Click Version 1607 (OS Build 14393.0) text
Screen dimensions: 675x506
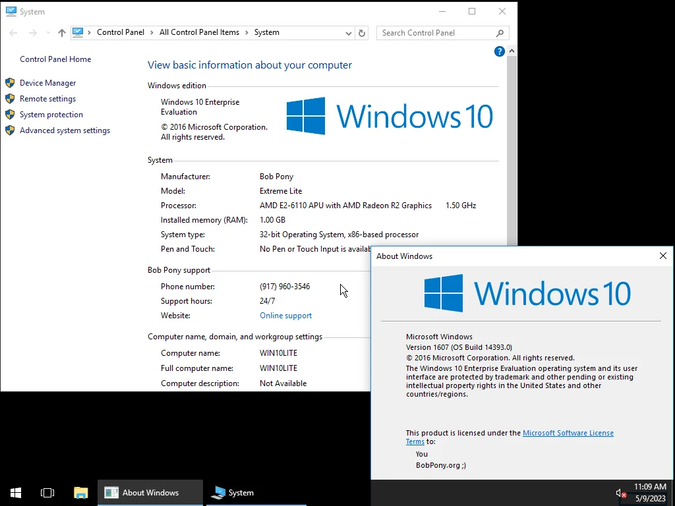[459, 347]
